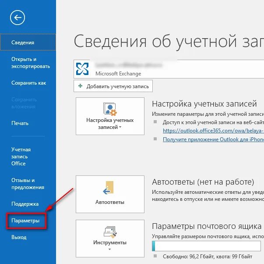
Task: Click the account settings person-gear icon
Action: 110,109
